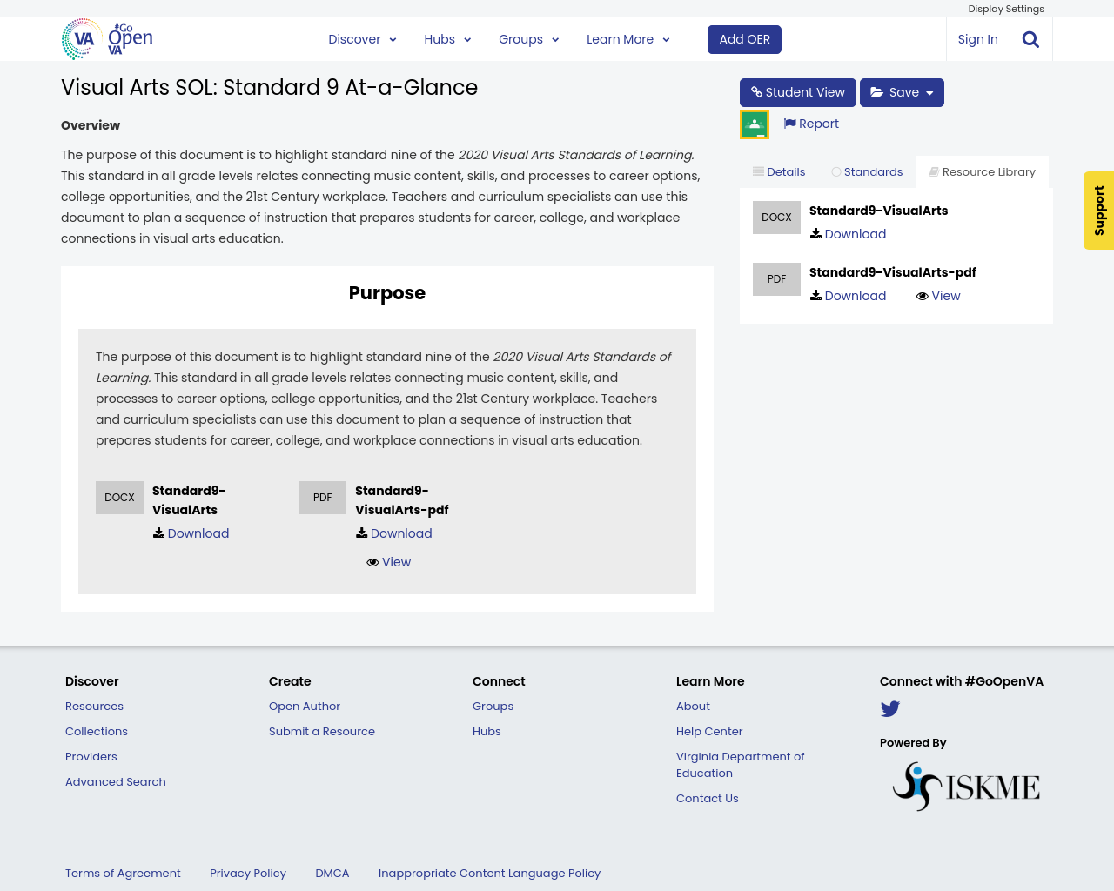Open the footer Collections link
Screen dimensions: 1114x891
click(x=97, y=732)
